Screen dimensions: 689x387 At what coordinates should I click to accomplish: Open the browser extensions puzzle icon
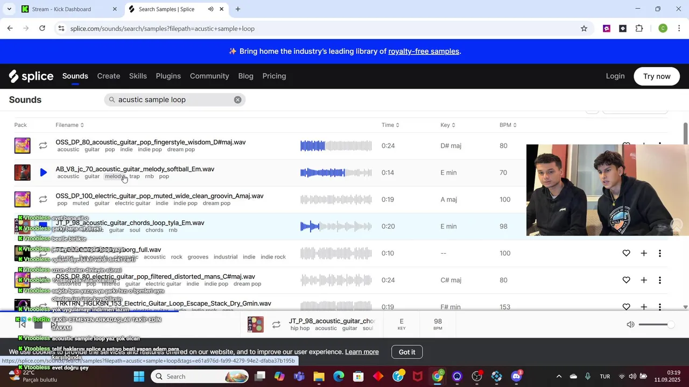tap(639, 28)
